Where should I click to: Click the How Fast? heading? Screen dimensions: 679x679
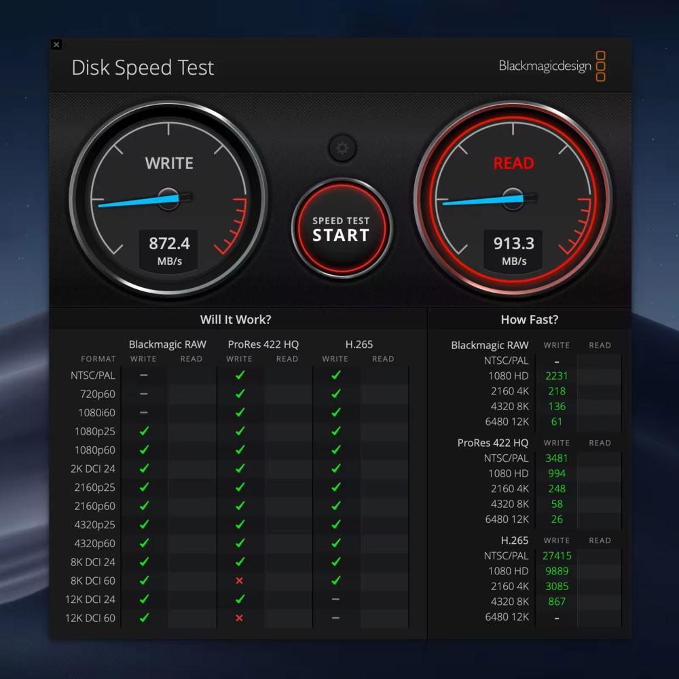click(529, 320)
